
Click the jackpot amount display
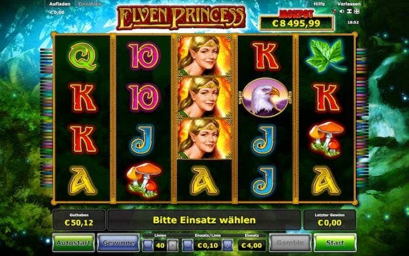point(296,23)
